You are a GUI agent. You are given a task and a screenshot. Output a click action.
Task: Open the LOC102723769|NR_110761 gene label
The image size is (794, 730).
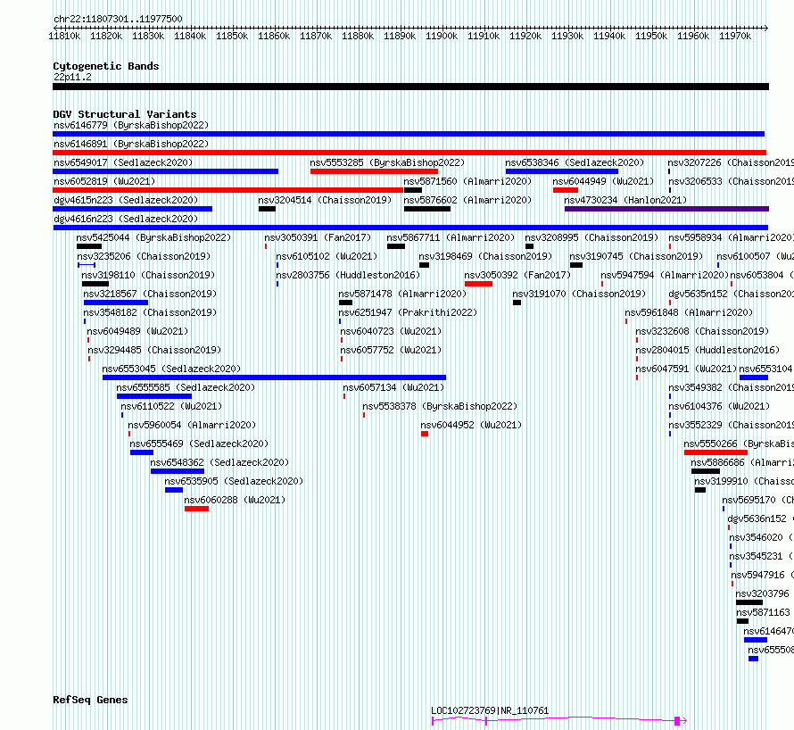(x=490, y=710)
